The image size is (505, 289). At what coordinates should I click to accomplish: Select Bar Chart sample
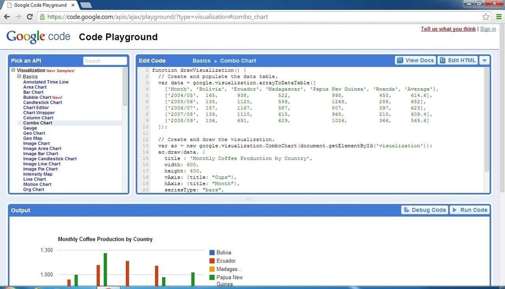click(33, 92)
